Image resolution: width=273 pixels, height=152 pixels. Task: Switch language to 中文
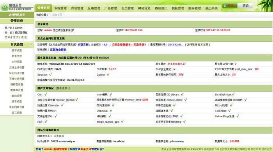(x=230, y=5)
